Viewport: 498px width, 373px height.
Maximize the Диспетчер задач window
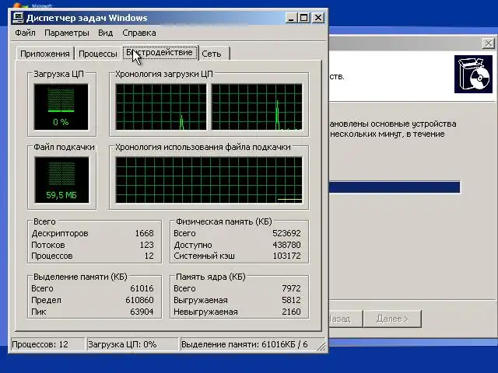click(x=304, y=18)
